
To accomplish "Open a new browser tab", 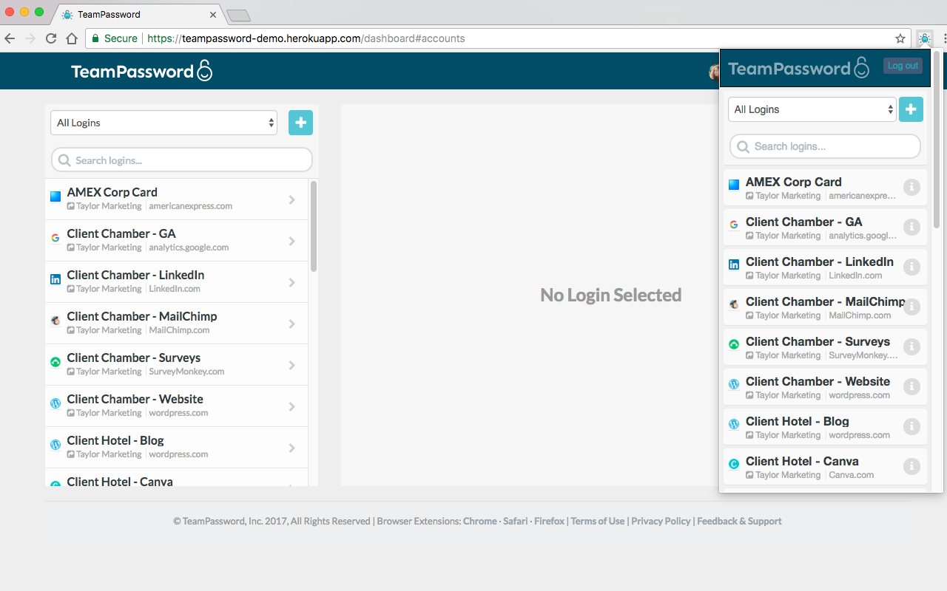I will [x=238, y=16].
